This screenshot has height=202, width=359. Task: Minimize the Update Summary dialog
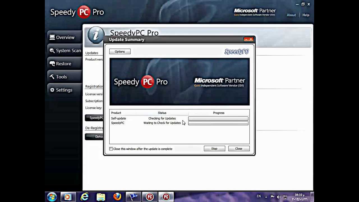tap(246, 39)
